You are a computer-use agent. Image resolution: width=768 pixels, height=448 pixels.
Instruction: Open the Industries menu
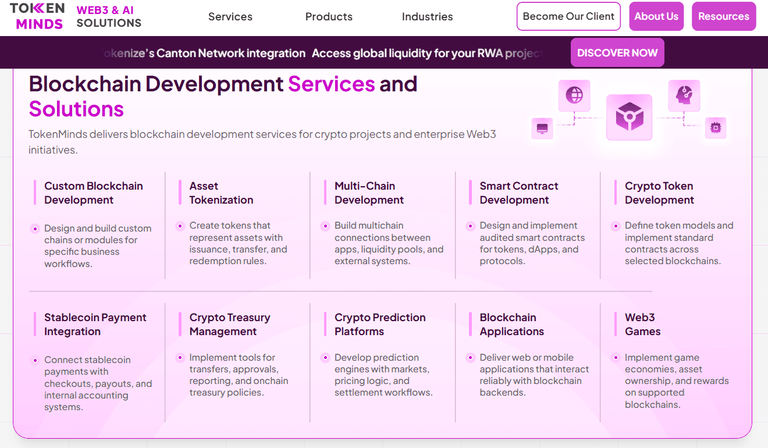tap(427, 17)
